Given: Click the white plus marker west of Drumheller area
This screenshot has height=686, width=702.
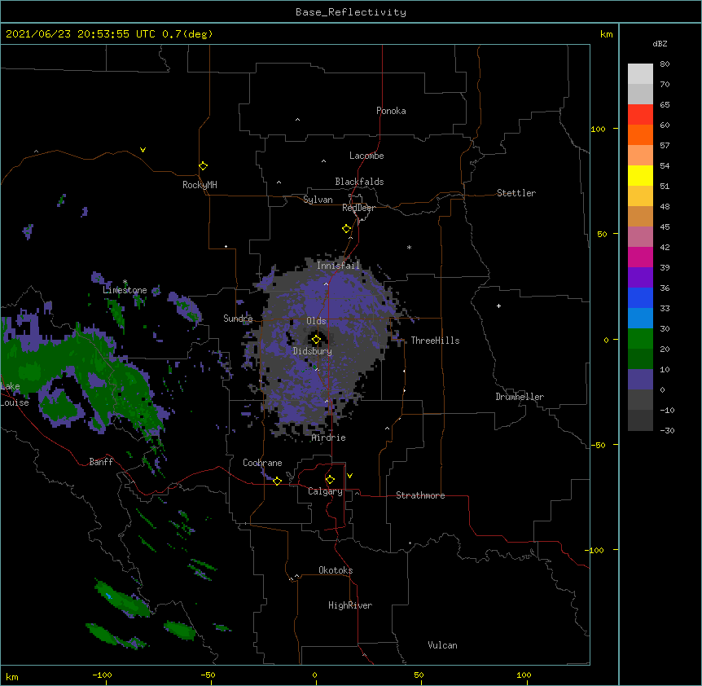Looking at the screenshot, I should (x=498, y=306).
